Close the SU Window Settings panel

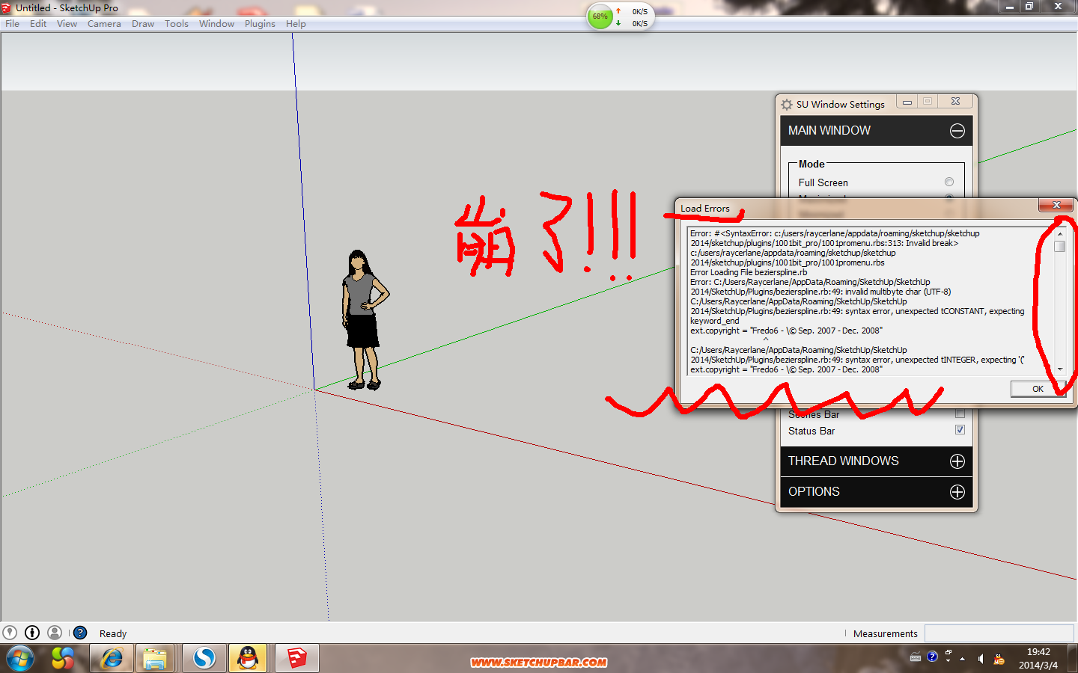tap(955, 102)
